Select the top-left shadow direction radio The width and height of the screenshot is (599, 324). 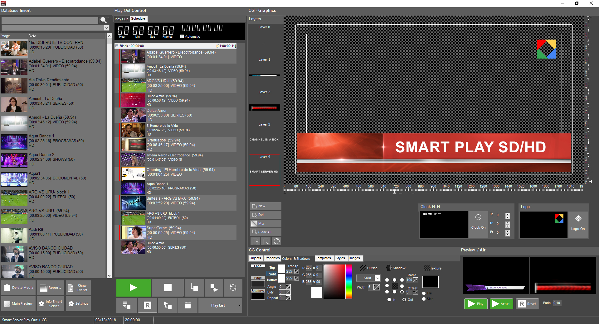pyautogui.click(x=387, y=280)
